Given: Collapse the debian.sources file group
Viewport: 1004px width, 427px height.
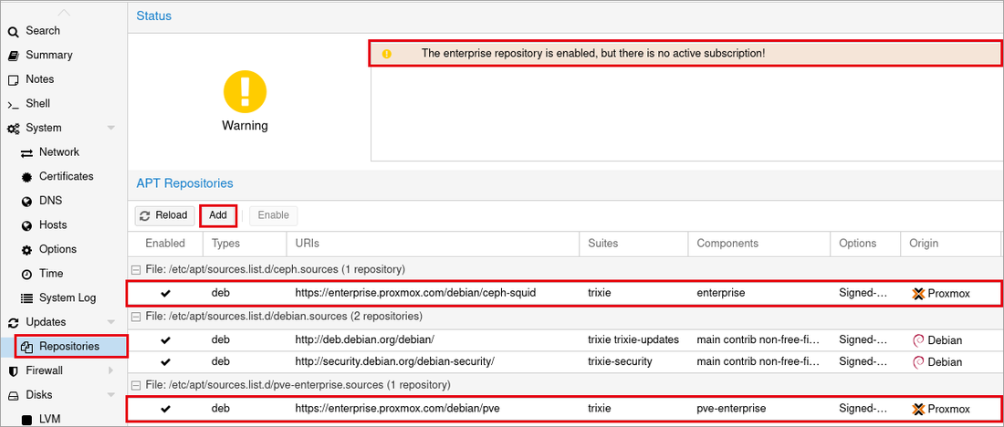Looking at the screenshot, I should click(135, 317).
